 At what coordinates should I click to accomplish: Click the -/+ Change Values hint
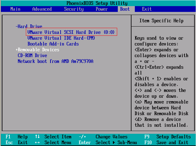pos(103,137)
